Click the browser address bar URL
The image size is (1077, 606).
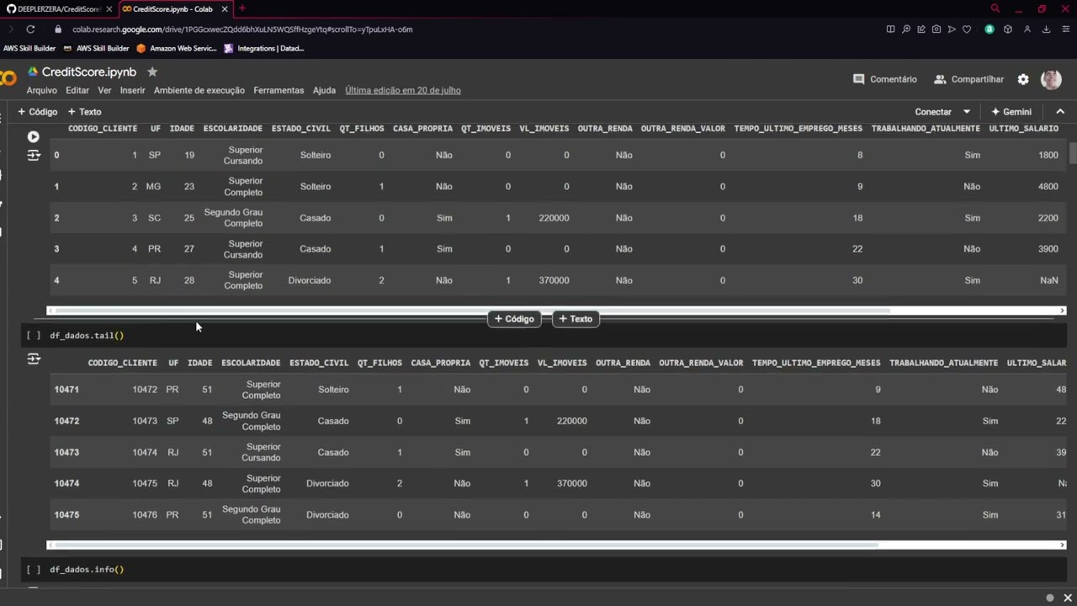tap(242, 29)
